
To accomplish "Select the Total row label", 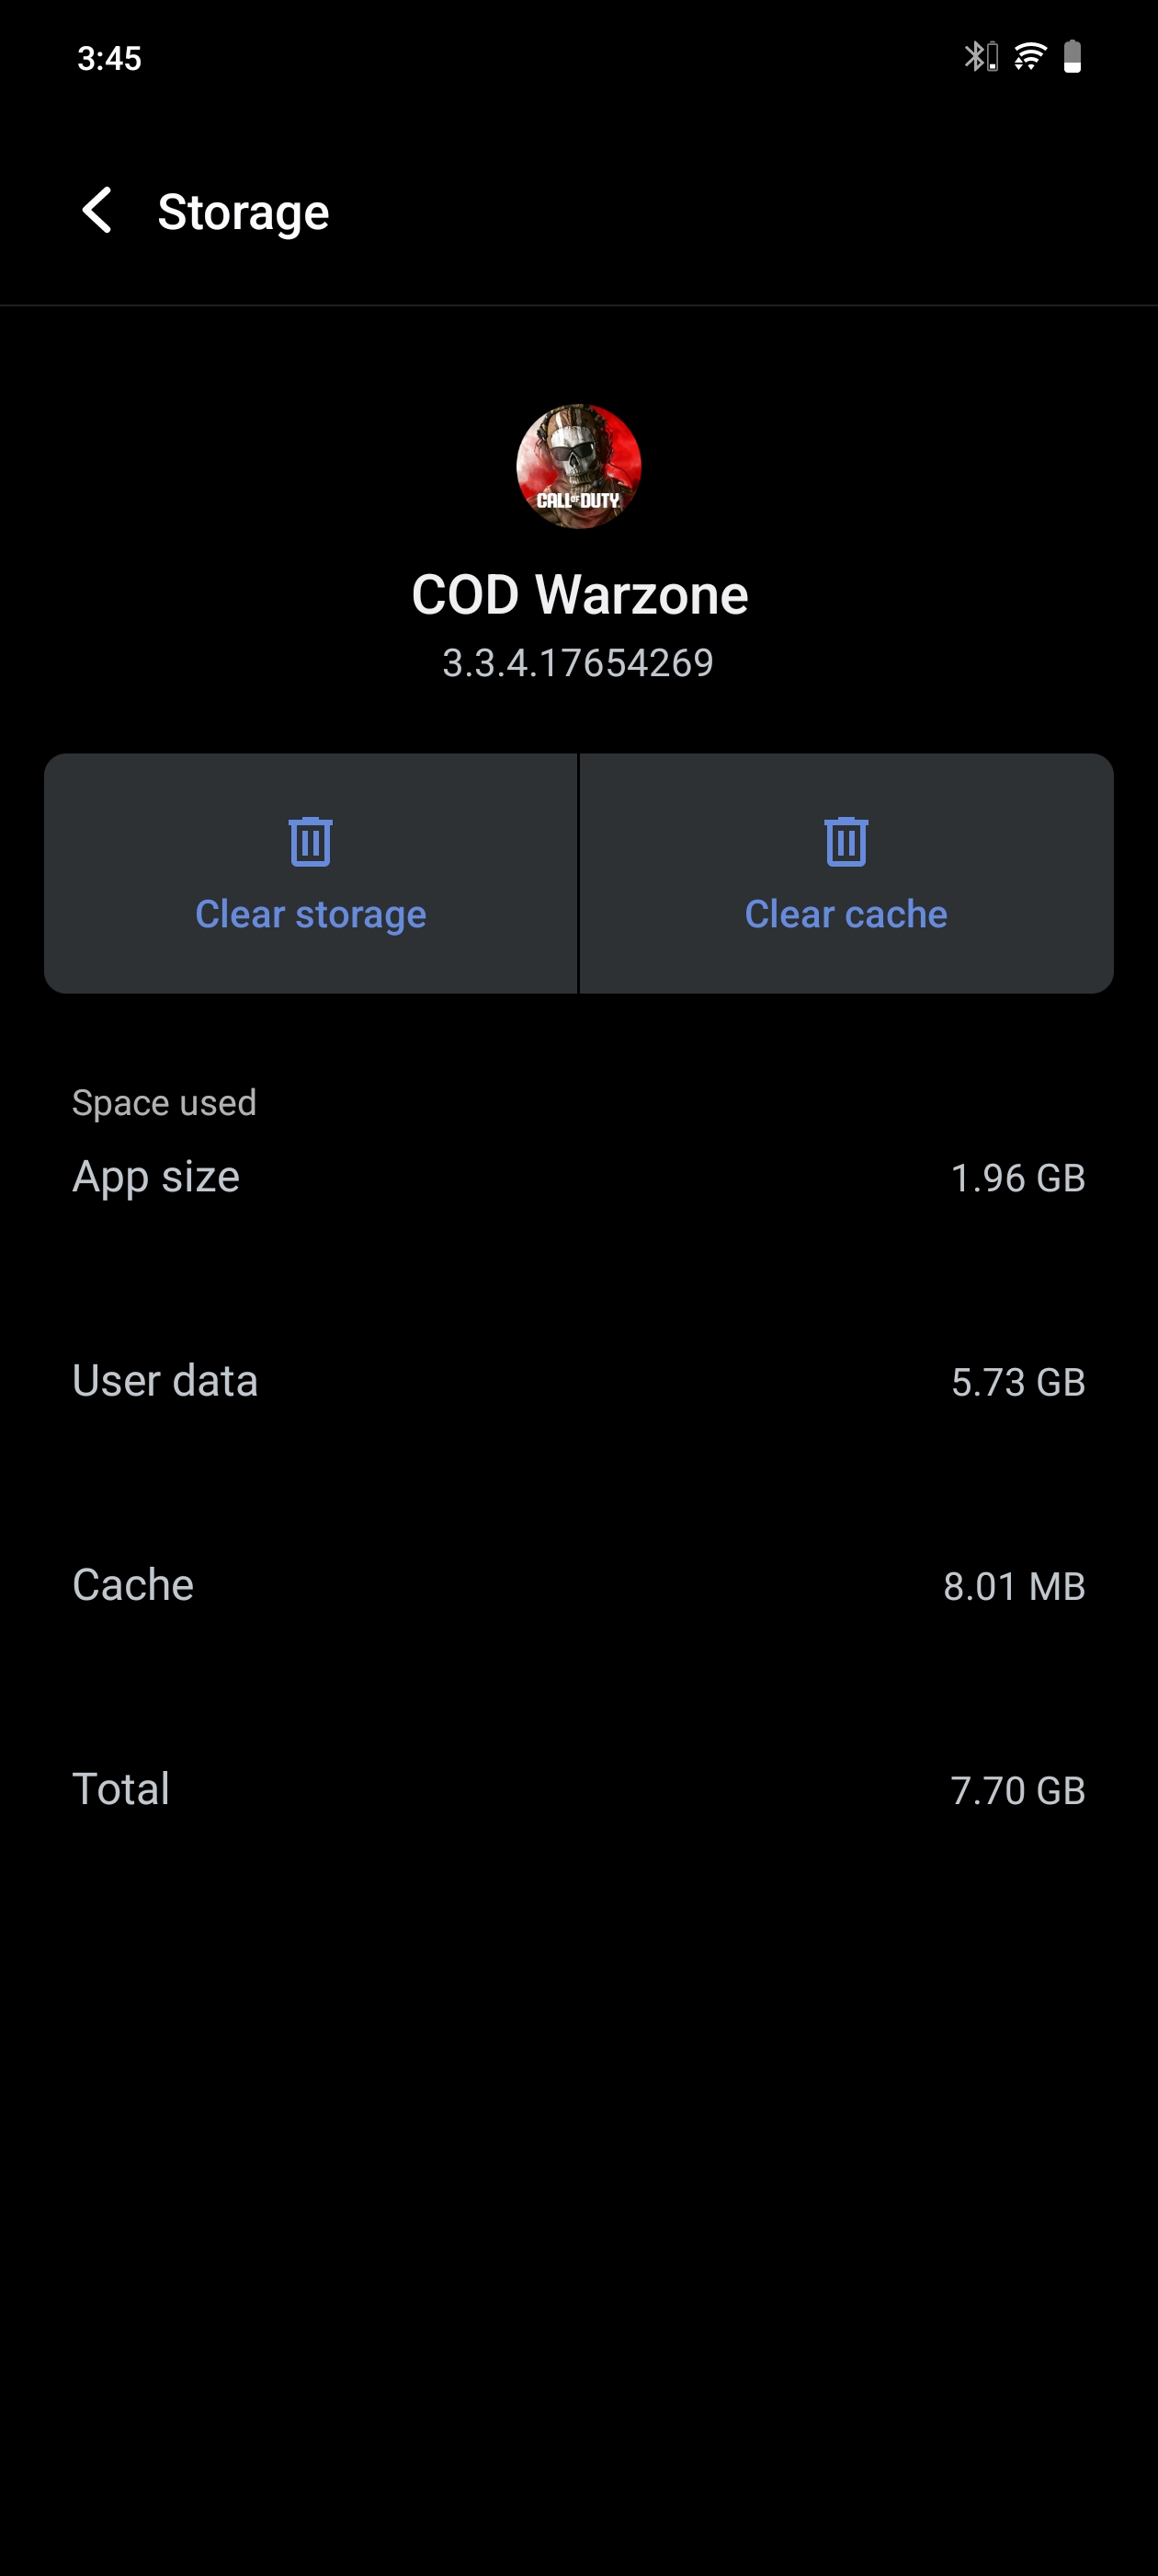I will click(121, 1789).
